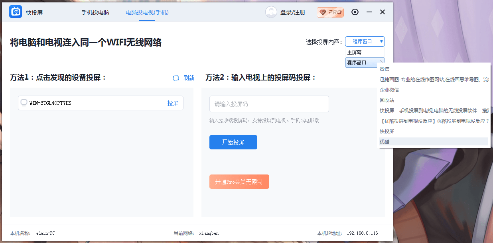Click the 快投屏 app logo icon

pyautogui.click(x=16, y=12)
